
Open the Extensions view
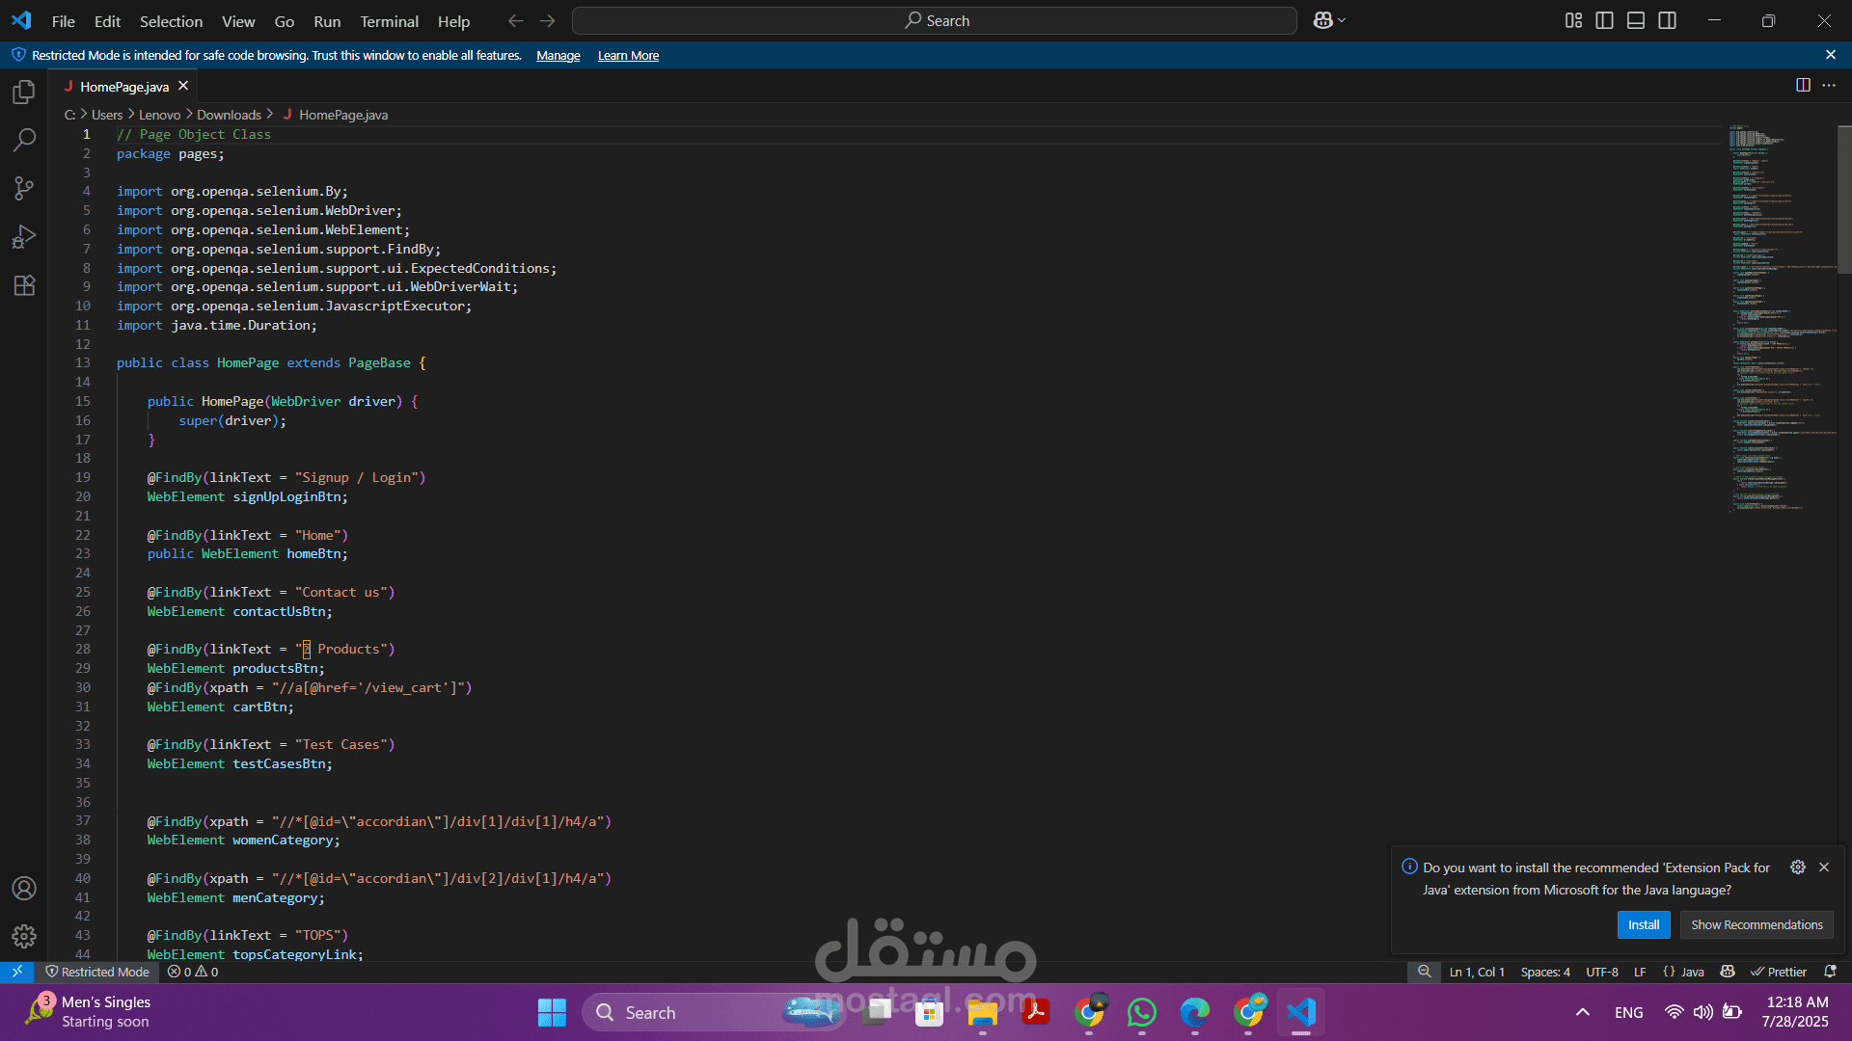pyautogui.click(x=24, y=285)
